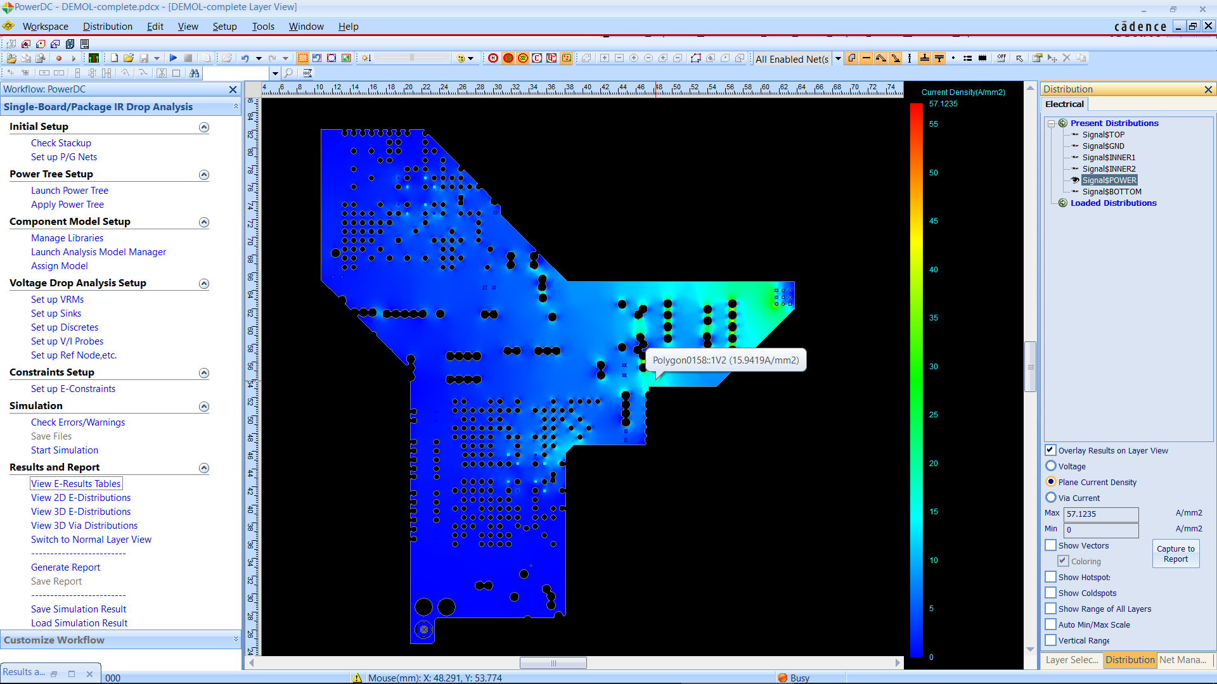Collapse the Power Tree Setup section
Screen dimensions: 1217x684
tap(204, 175)
